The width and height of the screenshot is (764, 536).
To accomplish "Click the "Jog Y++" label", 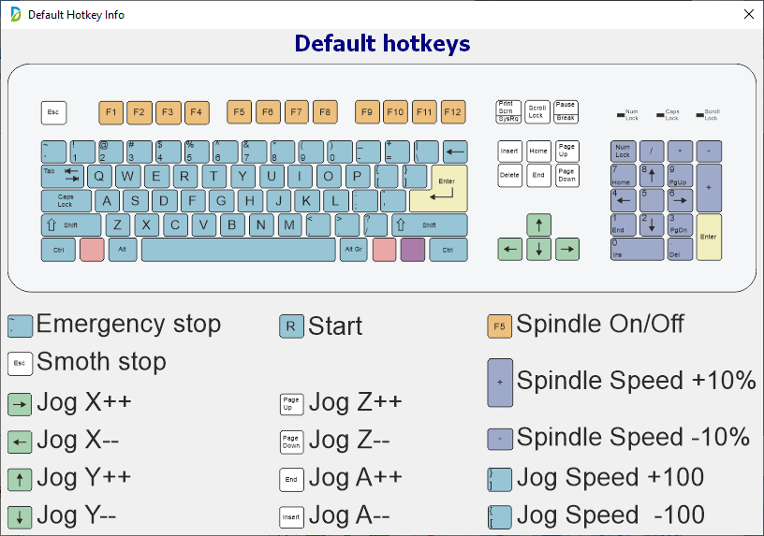I will coord(84,478).
